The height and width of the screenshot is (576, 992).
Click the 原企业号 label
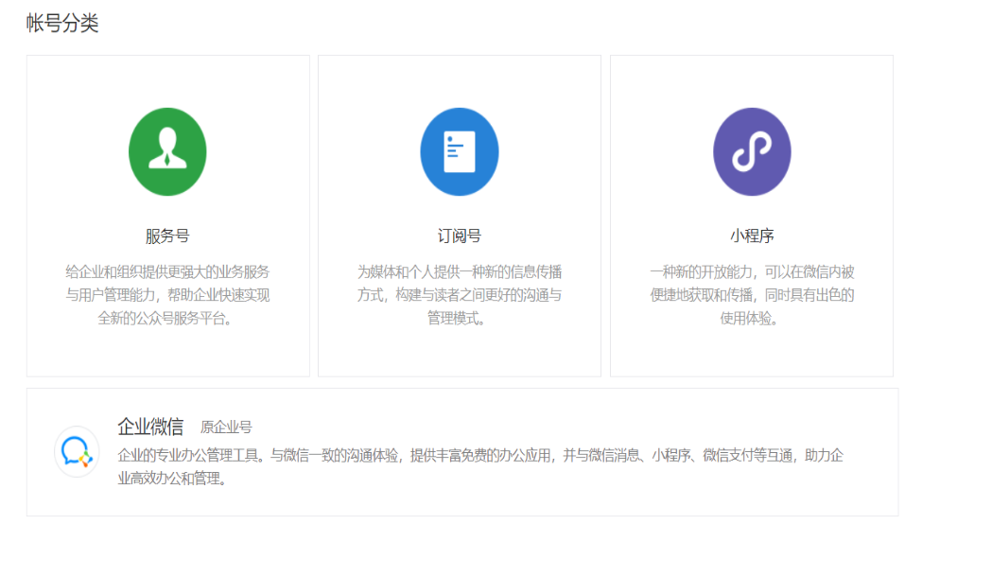pyautogui.click(x=226, y=428)
